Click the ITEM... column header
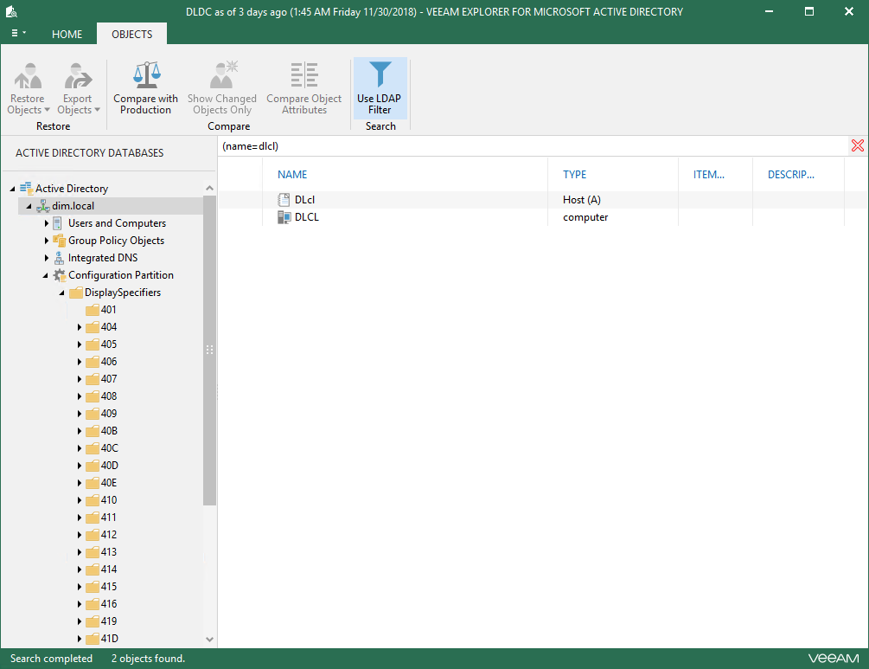 (709, 175)
